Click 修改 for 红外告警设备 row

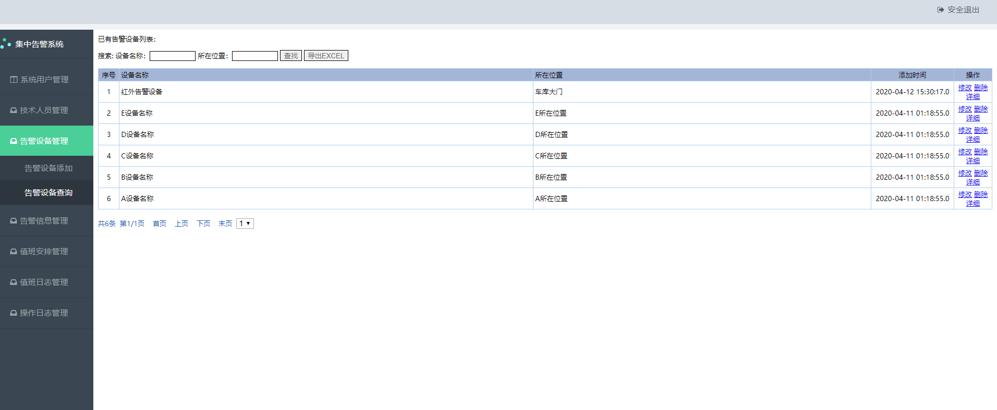pyautogui.click(x=965, y=88)
